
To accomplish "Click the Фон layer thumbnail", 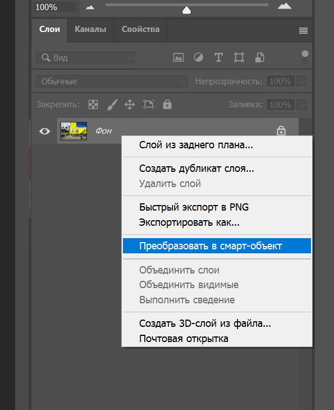I will click(74, 131).
